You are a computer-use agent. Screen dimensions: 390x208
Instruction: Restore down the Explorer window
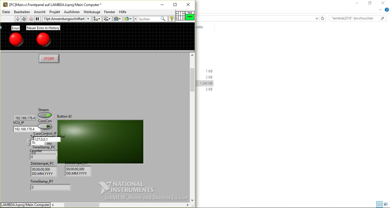(x=370, y=3)
